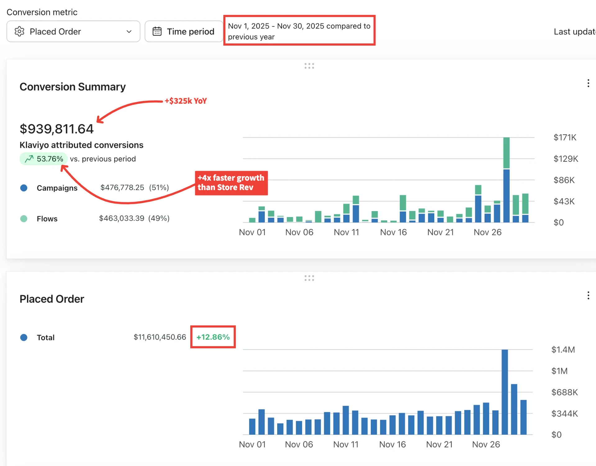Click the tallest bar in Placed Order chart
This screenshot has height=466, width=596.
click(505, 392)
